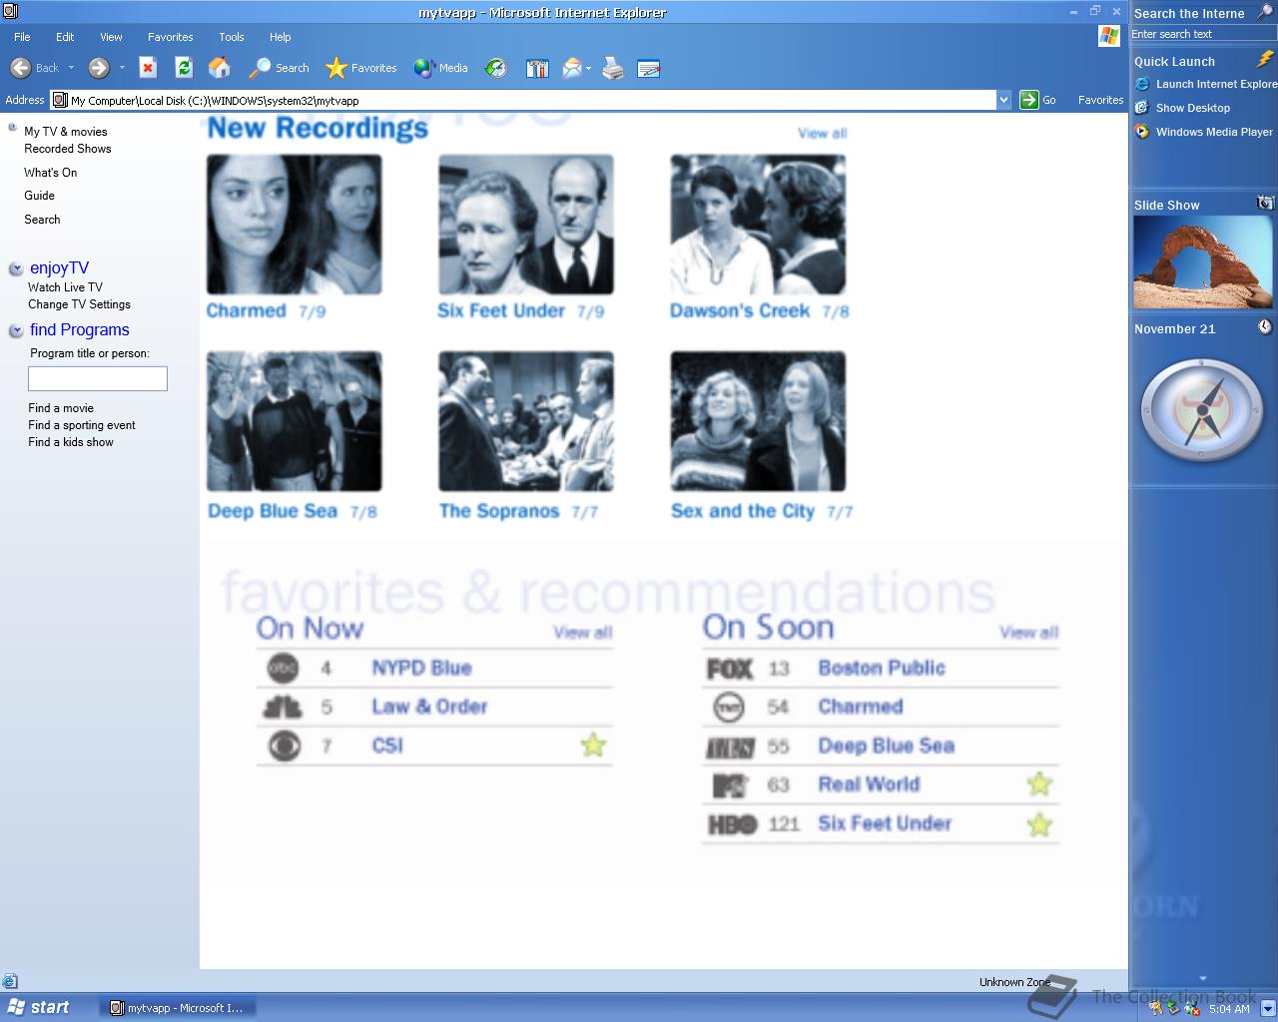Click the Edit page toolbar icon
Image resolution: width=1278 pixels, height=1022 pixels.
pos(649,68)
